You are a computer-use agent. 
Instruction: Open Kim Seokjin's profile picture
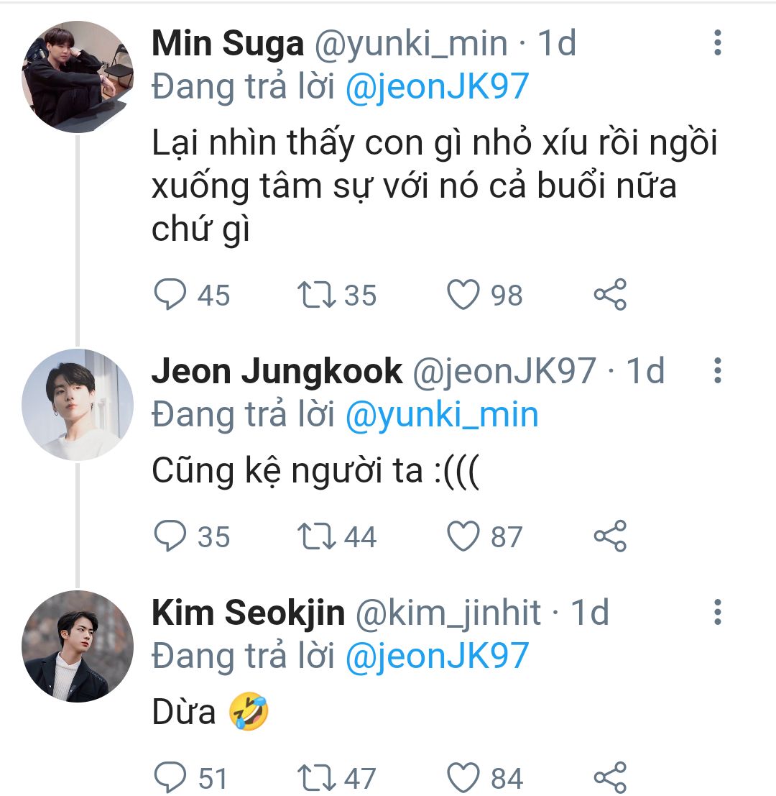pyautogui.click(x=78, y=646)
